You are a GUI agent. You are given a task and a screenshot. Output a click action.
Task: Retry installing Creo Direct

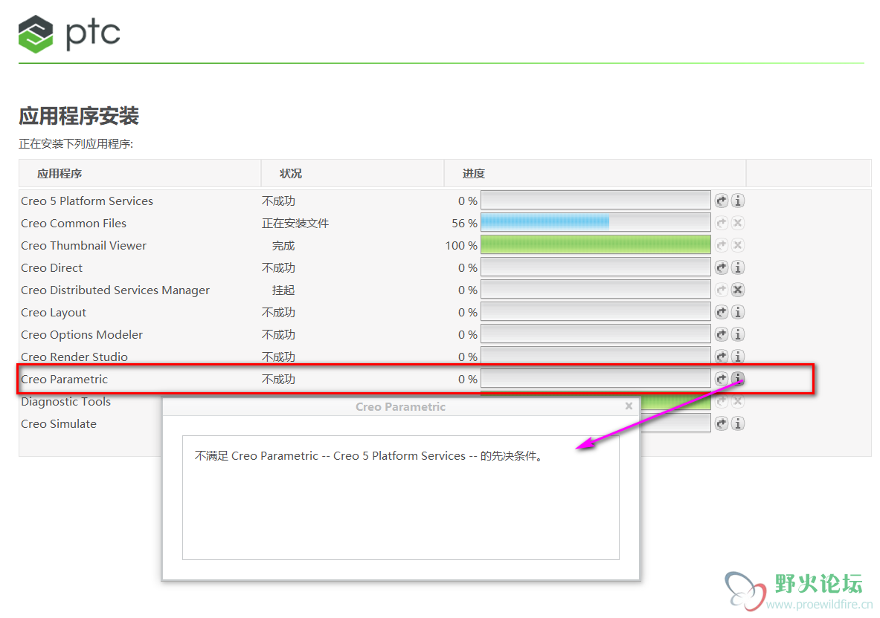721,267
